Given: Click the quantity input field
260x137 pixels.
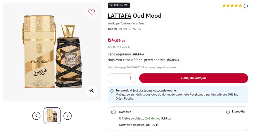Looking at the screenshot, I should coord(122,78).
